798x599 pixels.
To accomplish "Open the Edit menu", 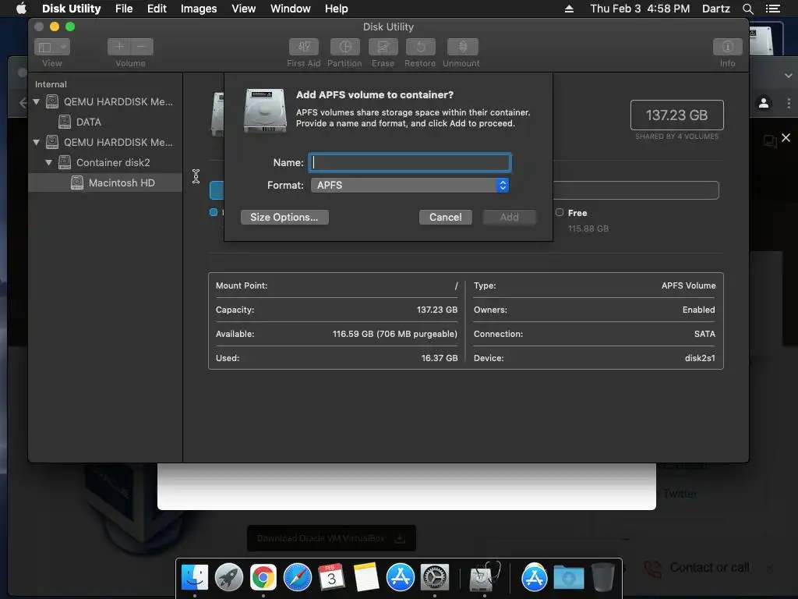I will (157, 9).
